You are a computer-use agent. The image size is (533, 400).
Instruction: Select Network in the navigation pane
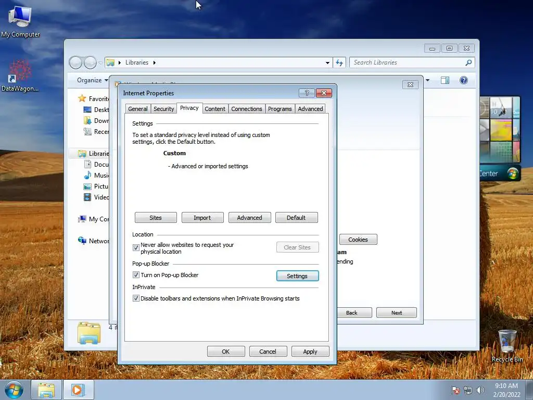(93, 241)
